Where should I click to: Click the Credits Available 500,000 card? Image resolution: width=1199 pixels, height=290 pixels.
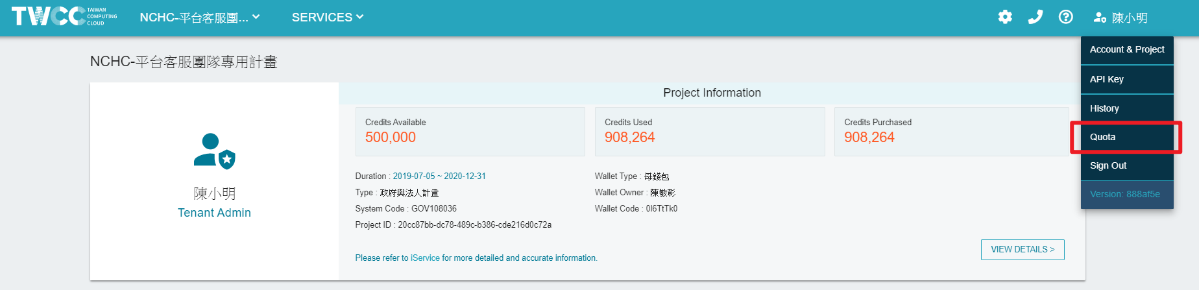click(470, 132)
